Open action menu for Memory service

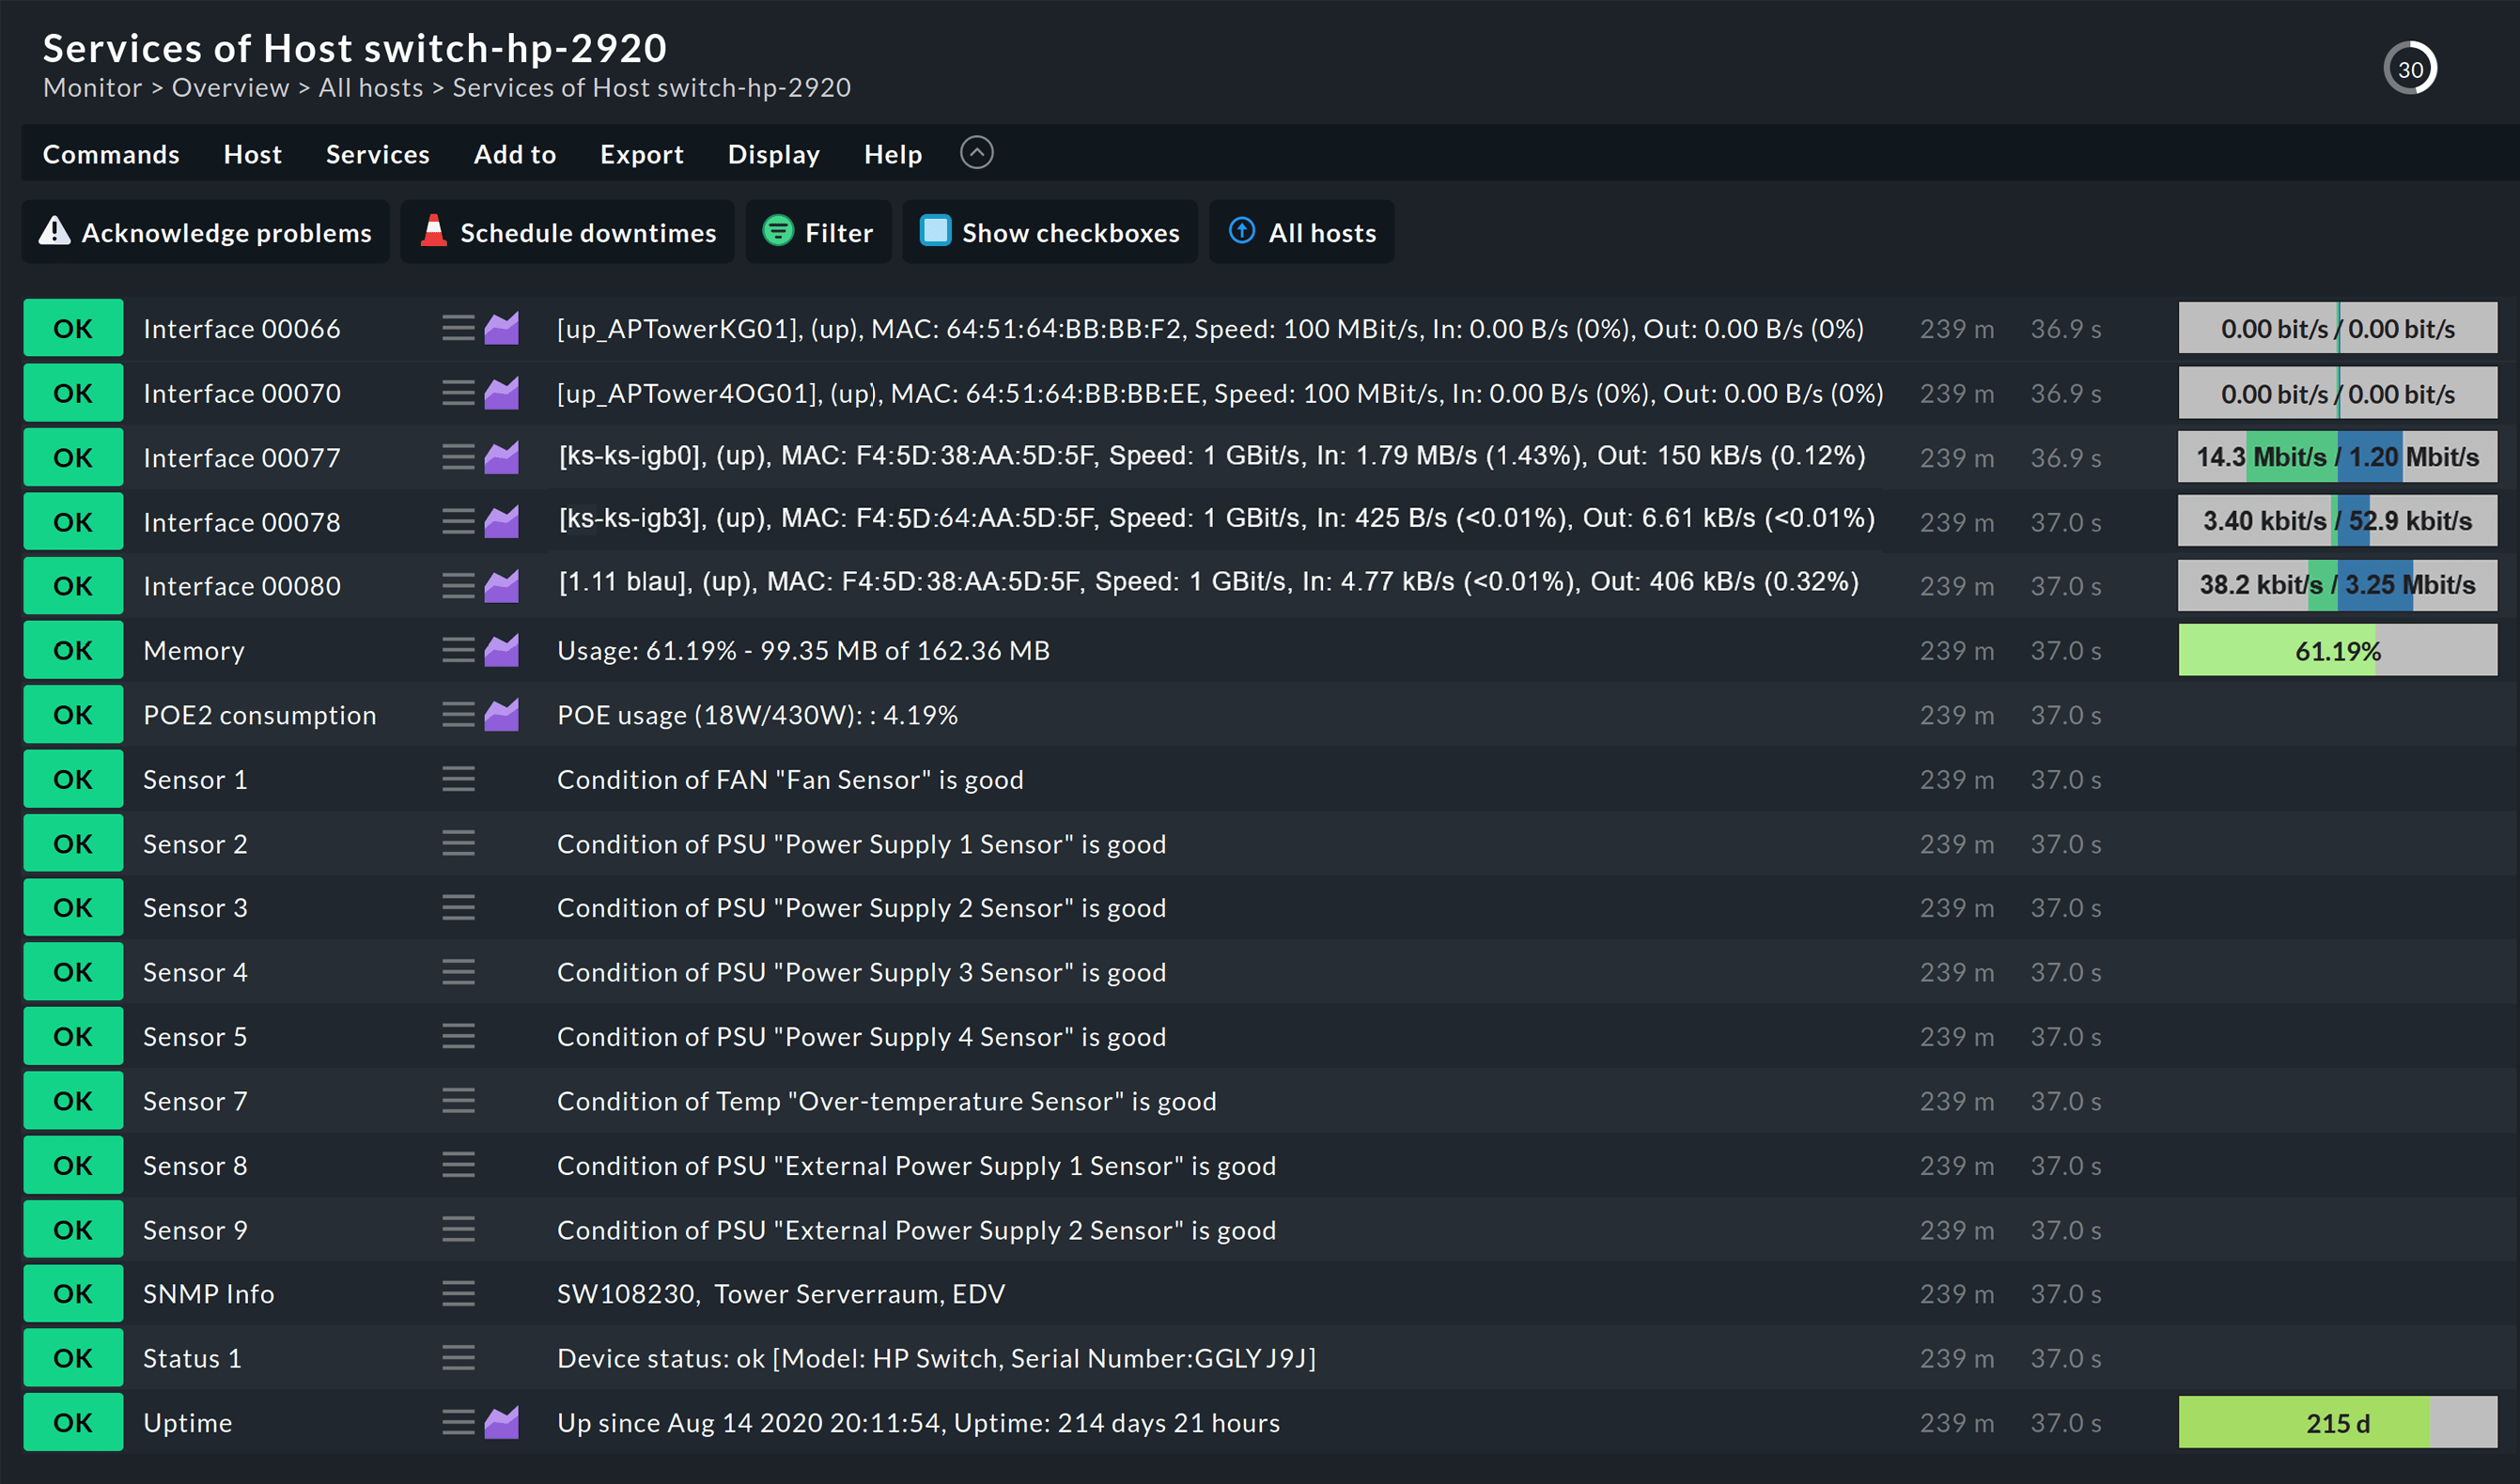pyautogui.click(x=459, y=650)
